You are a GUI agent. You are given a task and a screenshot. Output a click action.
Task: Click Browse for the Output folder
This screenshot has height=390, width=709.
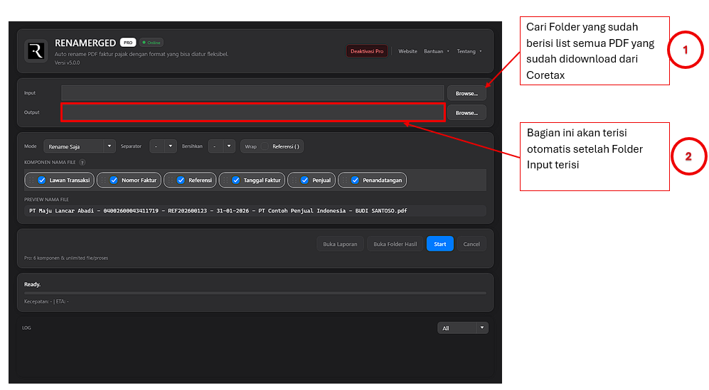click(x=467, y=112)
